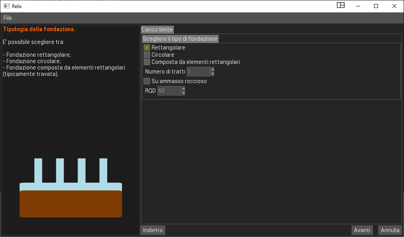
Task: Increase RQD value with up arrow
Action: point(184,88)
